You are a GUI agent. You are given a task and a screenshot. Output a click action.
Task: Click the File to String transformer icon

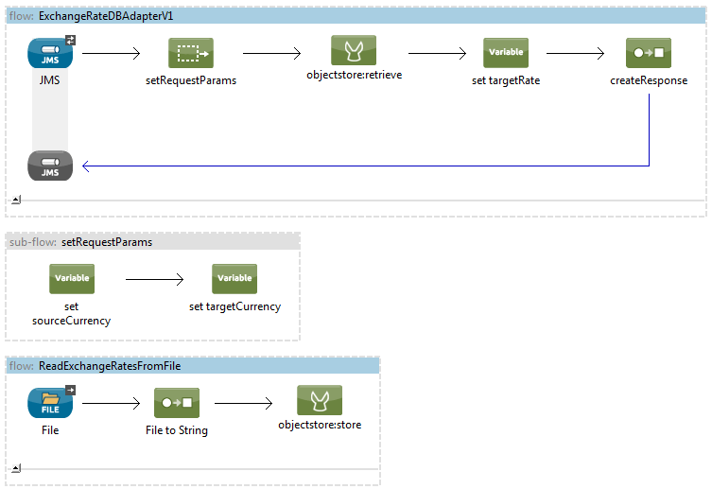click(179, 402)
